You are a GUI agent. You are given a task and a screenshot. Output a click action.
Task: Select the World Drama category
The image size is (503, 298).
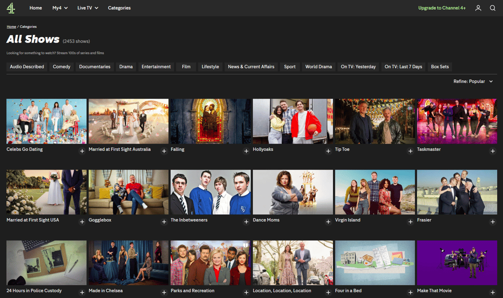point(318,67)
